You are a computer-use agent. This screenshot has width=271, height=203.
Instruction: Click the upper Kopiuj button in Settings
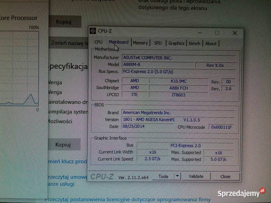(x=65, y=22)
